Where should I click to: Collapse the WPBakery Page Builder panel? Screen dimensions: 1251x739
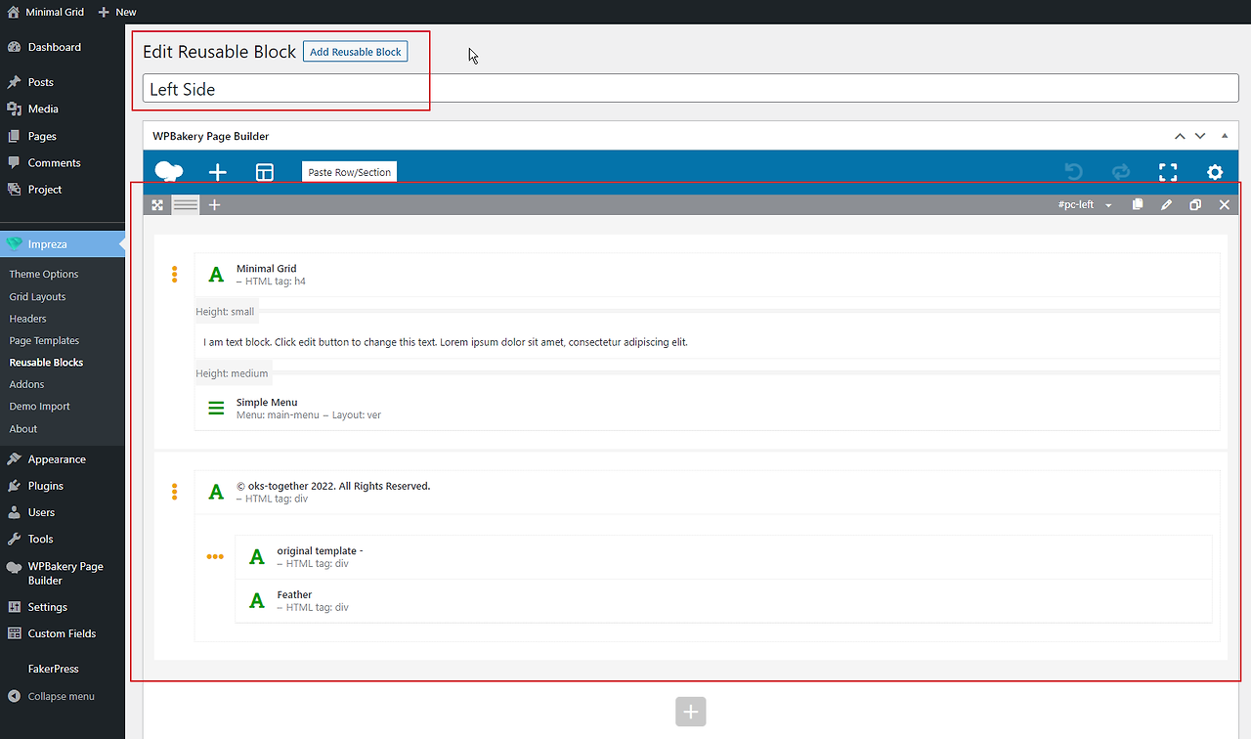click(x=1225, y=136)
